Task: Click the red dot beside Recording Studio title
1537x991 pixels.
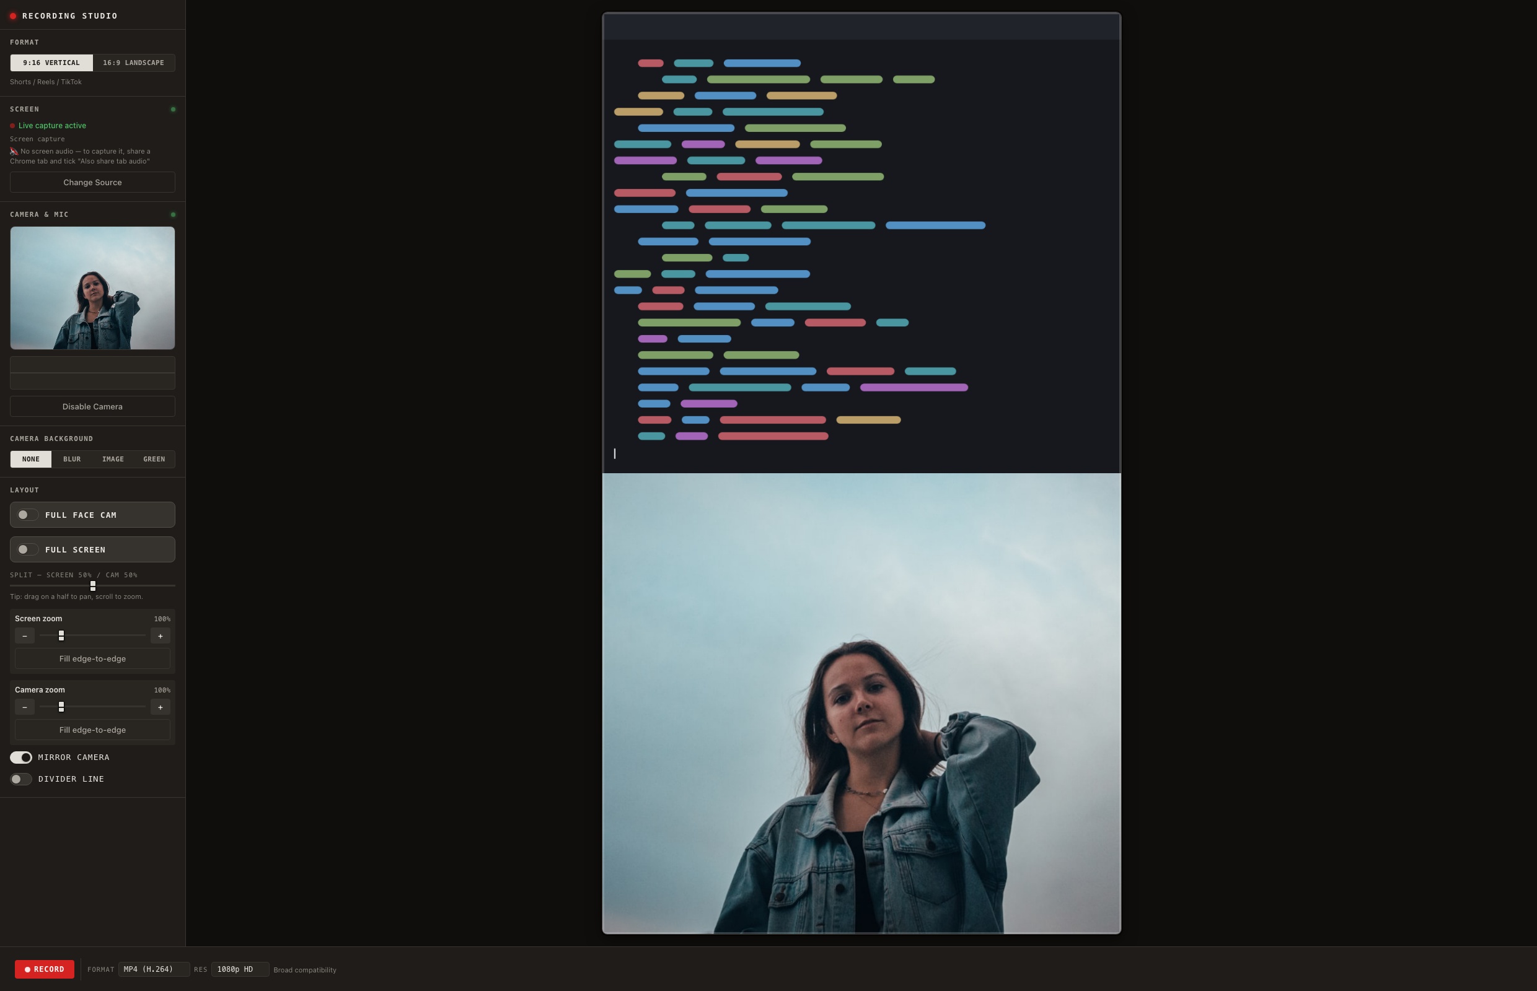Action: click(x=13, y=16)
